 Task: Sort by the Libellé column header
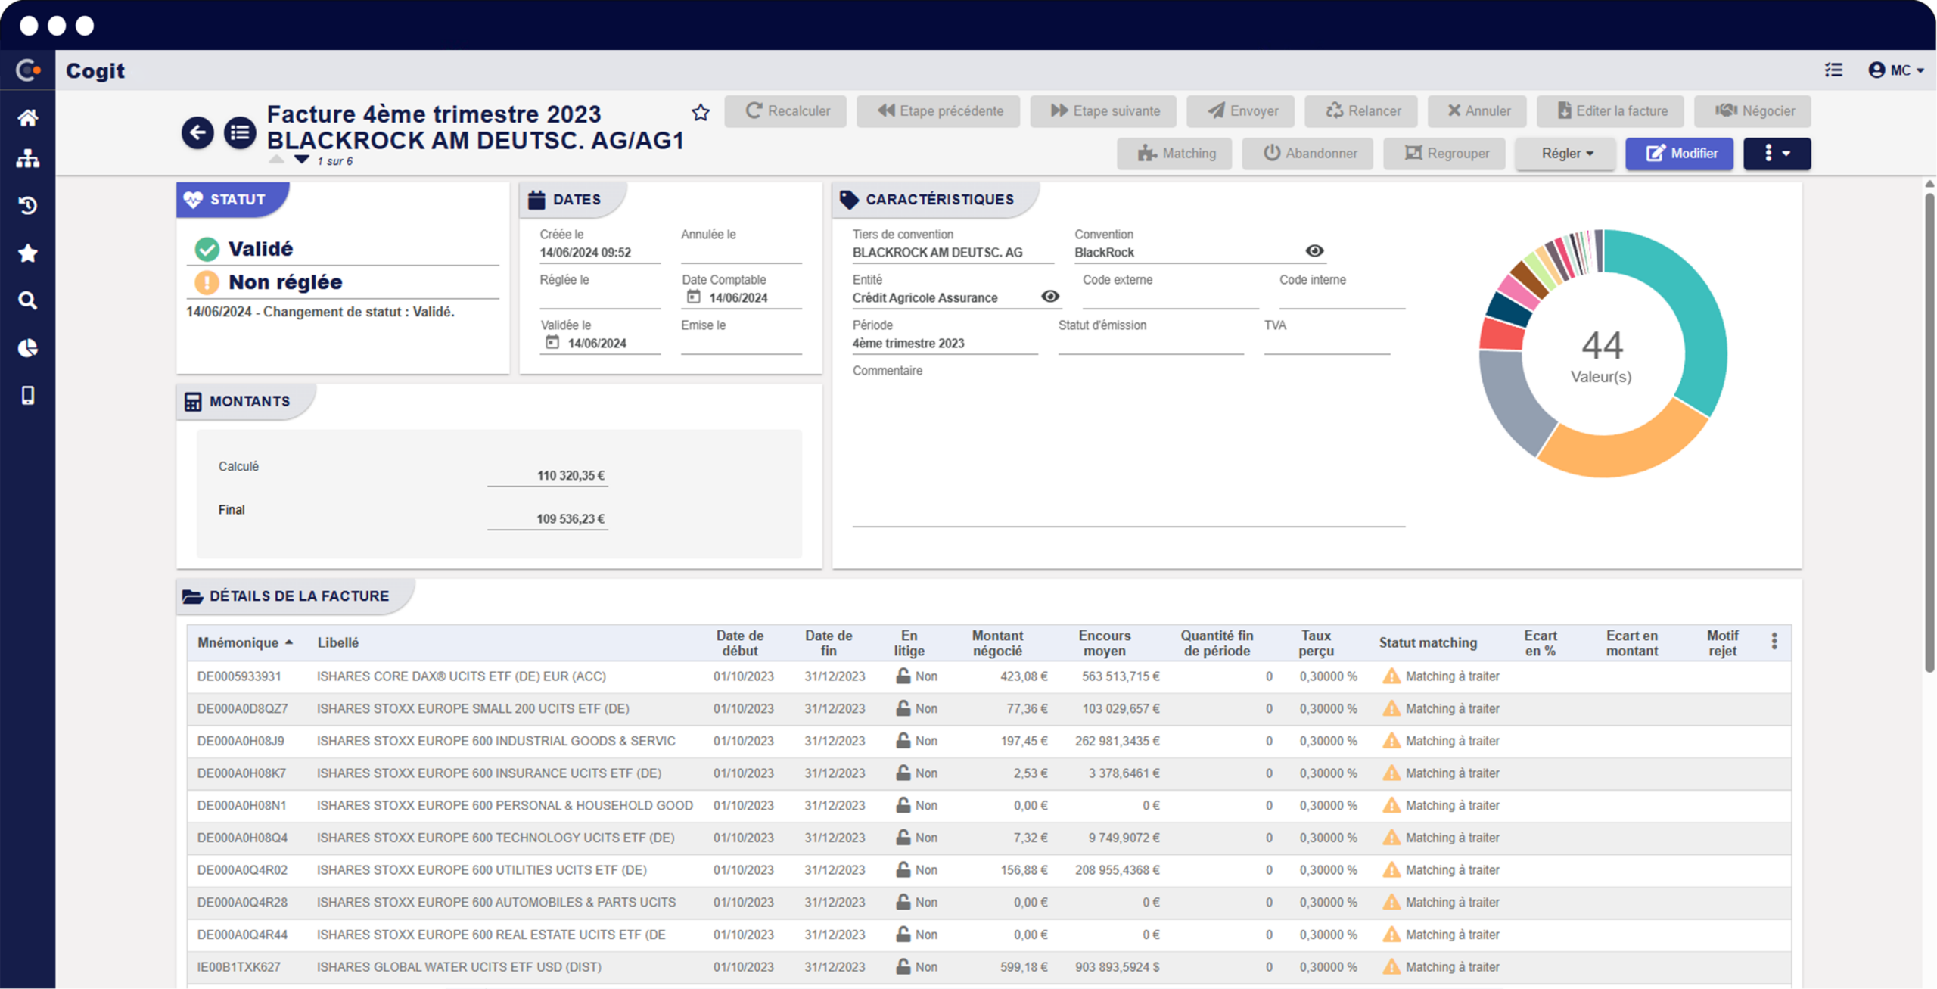point(337,642)
